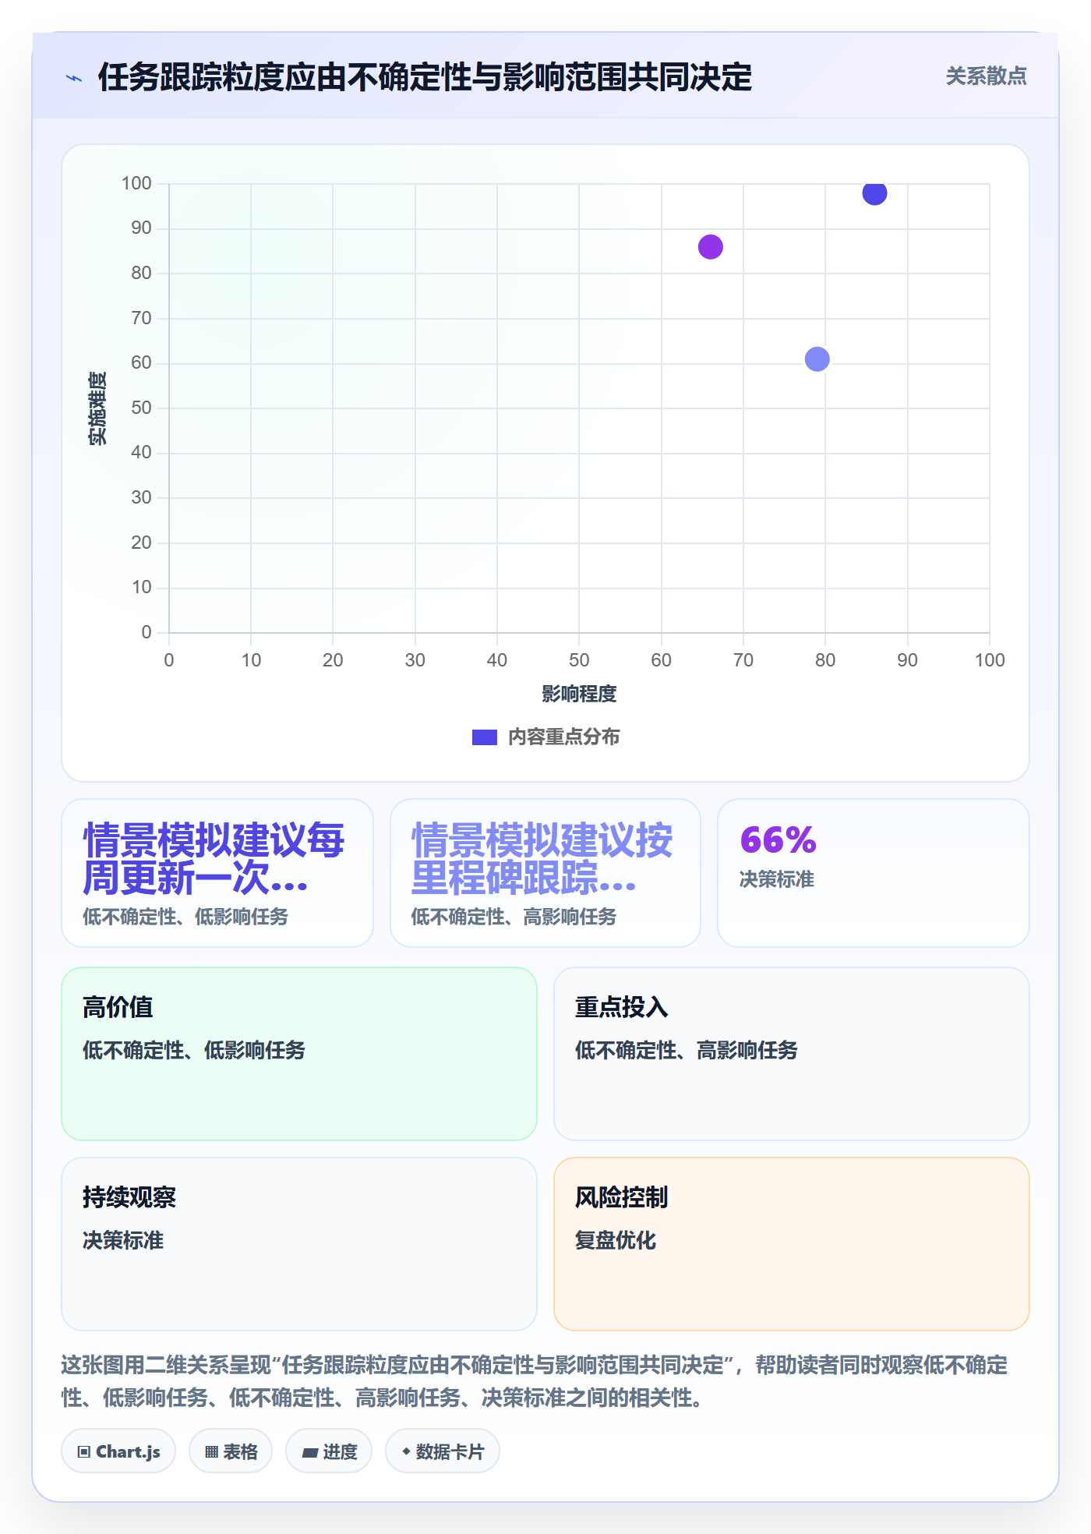This screenshot has width=1091, height=1534.
Task: Click the 数据卡片 tag chip
Action: [x=443, y=1451]
